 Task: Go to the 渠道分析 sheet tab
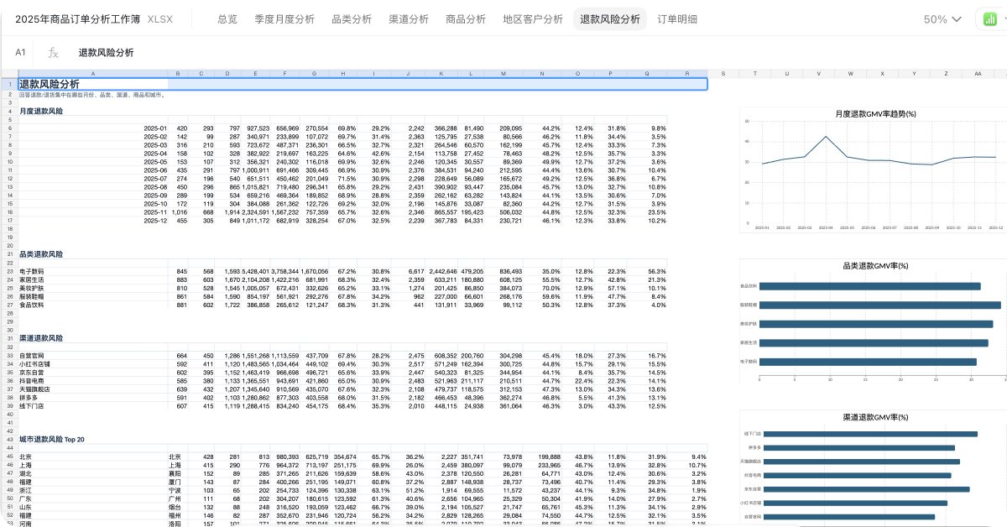pyautogui.click(x=409, y=19)
